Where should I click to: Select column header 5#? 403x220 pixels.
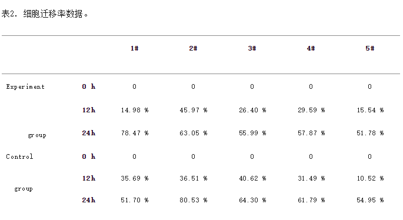(x=370, y=48)
